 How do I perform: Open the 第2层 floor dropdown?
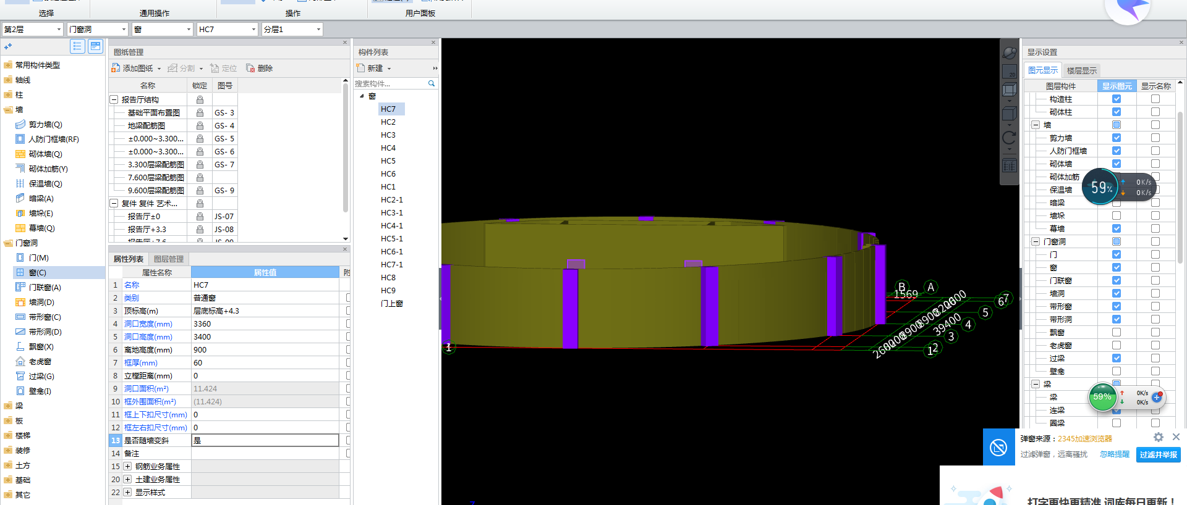click(x=33, y=29)
